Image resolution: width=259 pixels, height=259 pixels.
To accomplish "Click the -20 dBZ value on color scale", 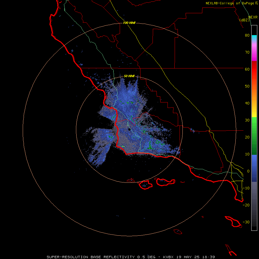I will (246, 205).
